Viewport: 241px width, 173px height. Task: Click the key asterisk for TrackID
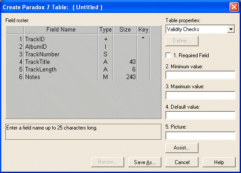[x=143, y=38]
